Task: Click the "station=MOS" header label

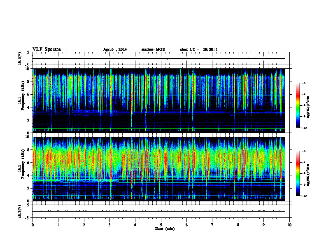Action: (x=153, y=49)
